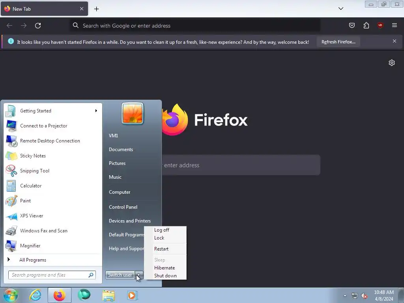Image resolution: width=404 pixels, height=303 pixels.
Task: Open Devices and Printers
Action: click(130, 221)
